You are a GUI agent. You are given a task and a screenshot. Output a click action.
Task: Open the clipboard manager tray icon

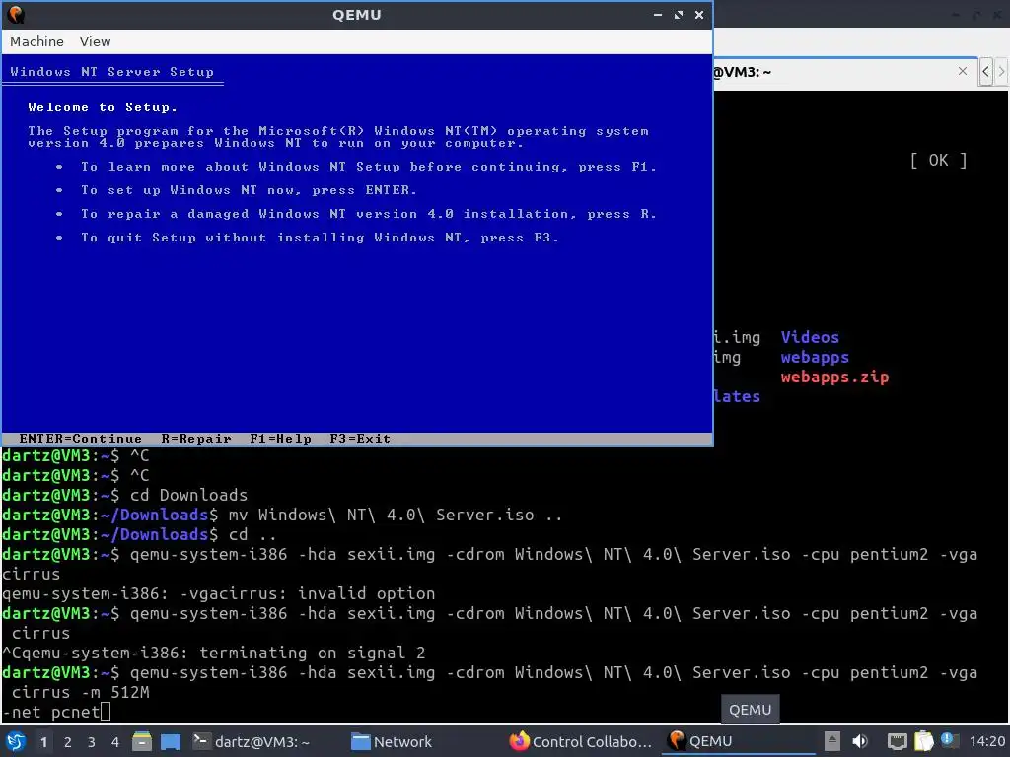(x=923, y=741)
